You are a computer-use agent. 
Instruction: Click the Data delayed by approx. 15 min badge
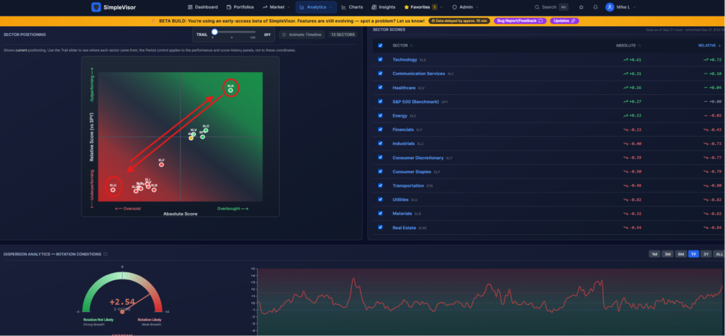(x=459, y=21)
